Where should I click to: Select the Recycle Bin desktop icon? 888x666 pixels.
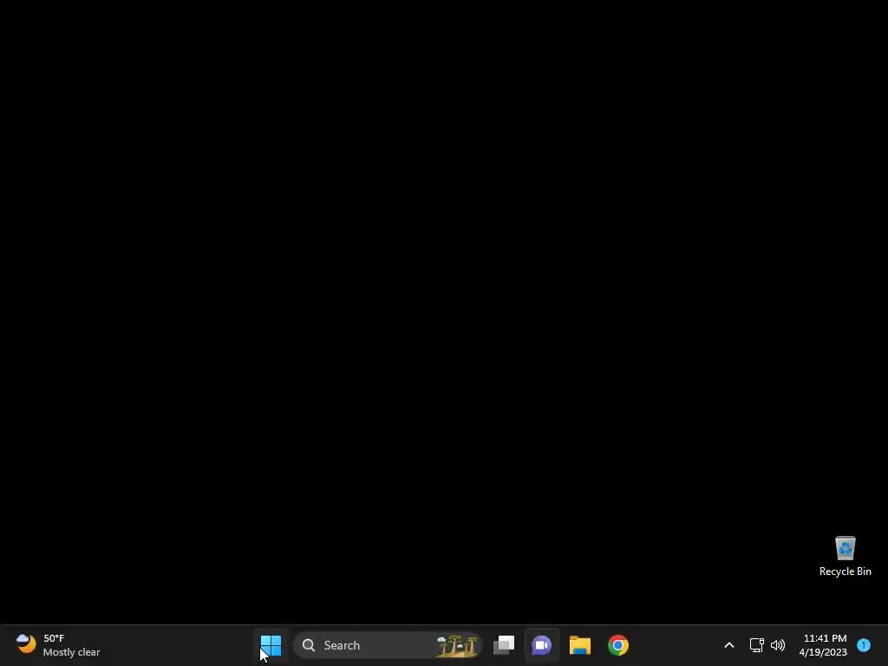(x=845, y=557)
